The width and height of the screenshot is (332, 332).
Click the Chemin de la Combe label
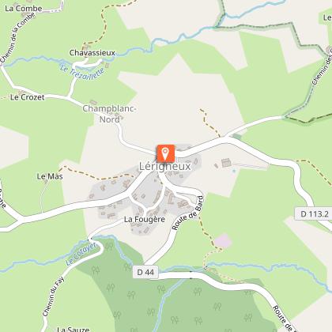pos(17,37)
